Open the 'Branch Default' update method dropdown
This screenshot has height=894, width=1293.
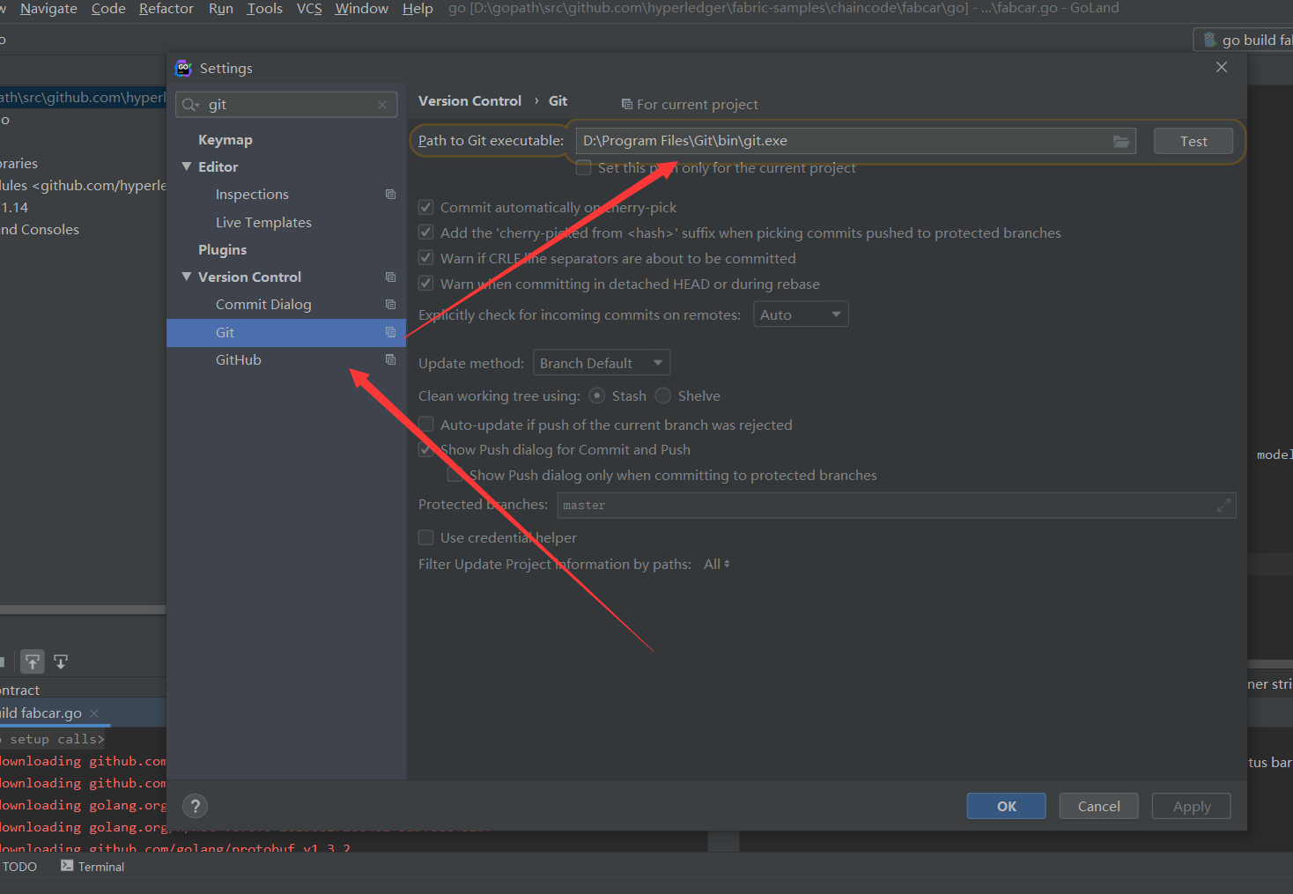point(602,363)
